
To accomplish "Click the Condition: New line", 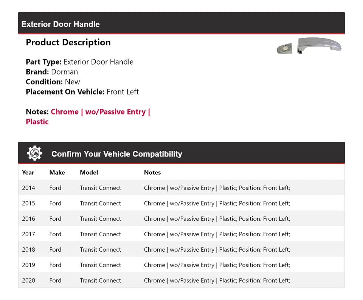I will click(x=53, y=82).
